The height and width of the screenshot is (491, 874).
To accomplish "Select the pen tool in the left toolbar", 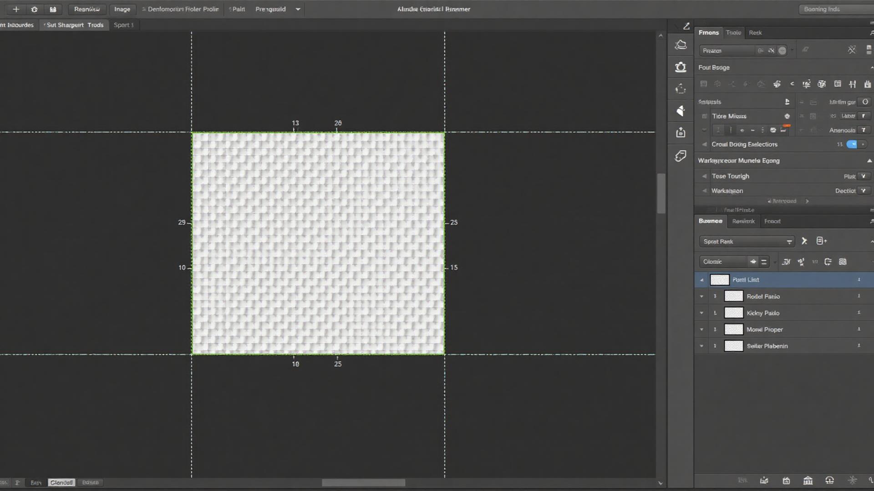I will (686, 26).
